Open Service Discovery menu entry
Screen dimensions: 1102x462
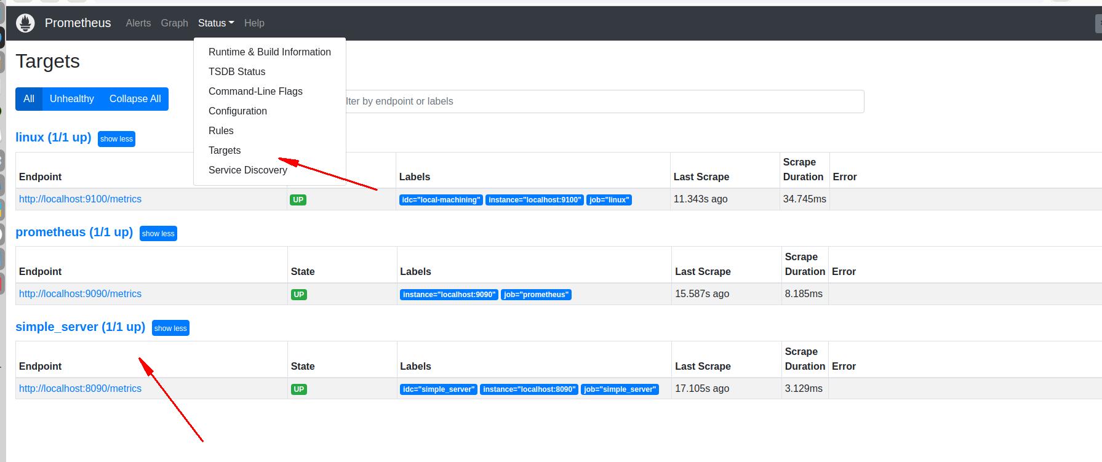tap(270, 170)
